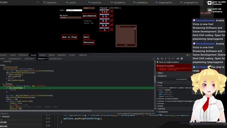Click the Tutorial button
The height and width of the screenshot is (128, 227).
(89, 42)
